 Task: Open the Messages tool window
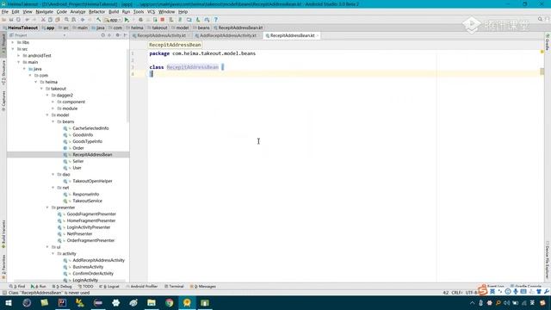tap(203, 287)
